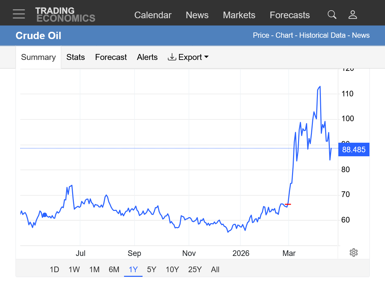Click the Trading Economics logo
This screenshot has height=298, width=385.
tap(65, 15)
